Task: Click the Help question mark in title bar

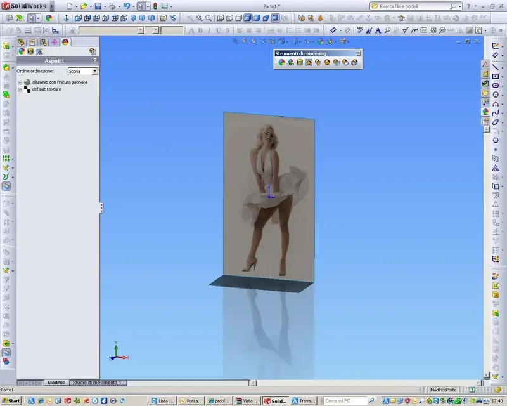Action: [x=468, y=6]
